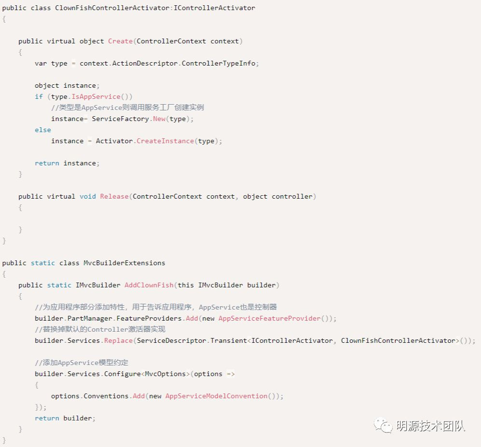The width and height of the screenshot is (481, 447).
Task: Click the 'return instance;' line
Action: coord(67,163)
